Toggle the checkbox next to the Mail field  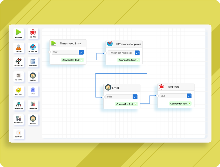[135, 97]
